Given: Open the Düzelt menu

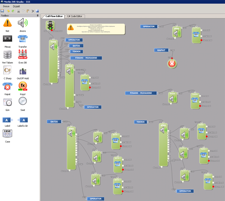Looking at the screenshot, I should [x=16, y=6].
